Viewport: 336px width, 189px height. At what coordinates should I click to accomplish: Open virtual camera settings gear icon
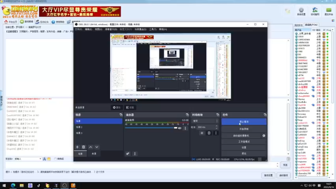264,136
